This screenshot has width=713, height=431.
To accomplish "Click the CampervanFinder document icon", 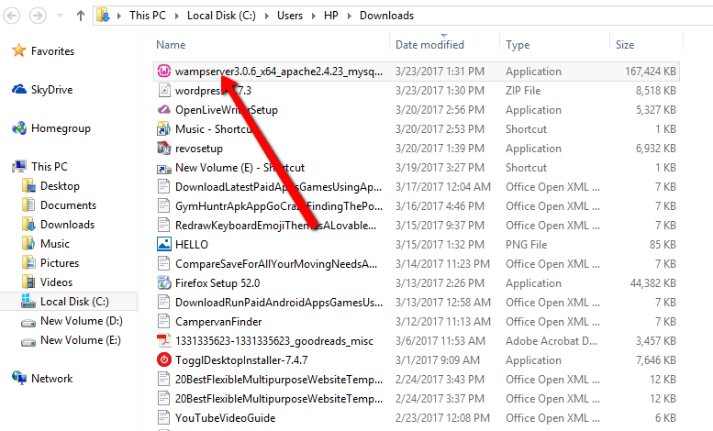I will (163, 322).
